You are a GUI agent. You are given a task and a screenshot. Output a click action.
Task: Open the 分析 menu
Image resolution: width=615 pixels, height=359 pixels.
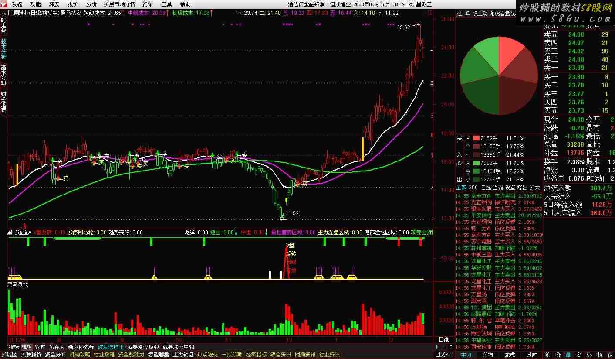(91, 4)
